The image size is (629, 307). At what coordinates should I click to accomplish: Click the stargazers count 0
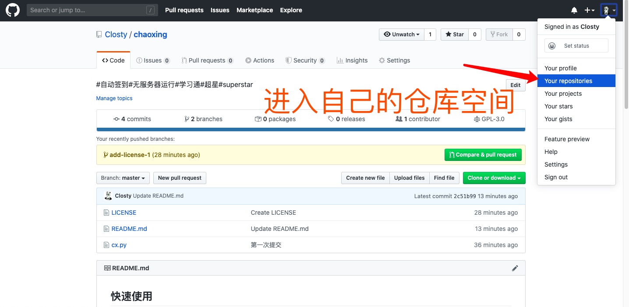click(x=475, y=35)
